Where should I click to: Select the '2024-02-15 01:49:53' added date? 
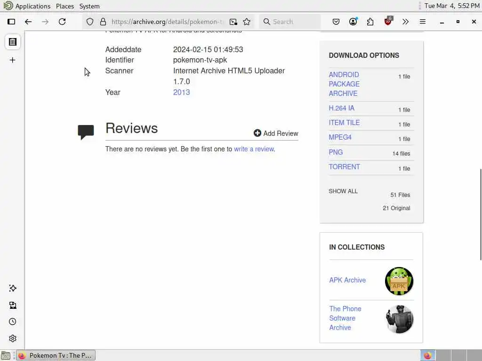[208, 49]
